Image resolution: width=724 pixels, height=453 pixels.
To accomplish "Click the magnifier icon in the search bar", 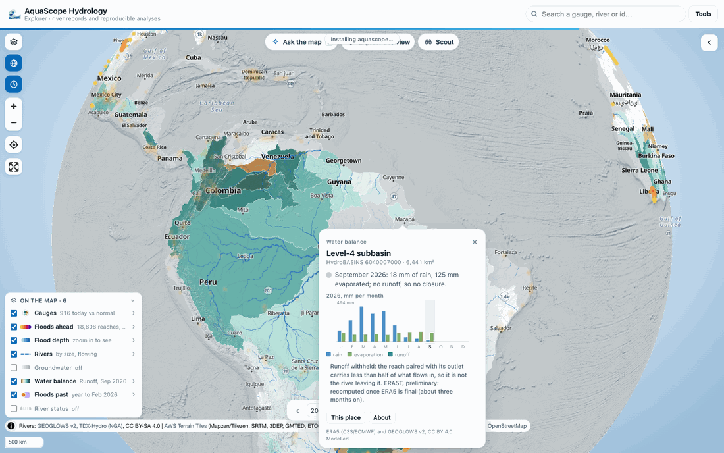I will pos(534,14).
